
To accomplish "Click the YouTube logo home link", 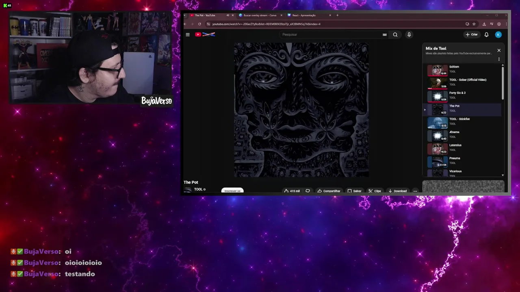I will [x=205, y=34].
